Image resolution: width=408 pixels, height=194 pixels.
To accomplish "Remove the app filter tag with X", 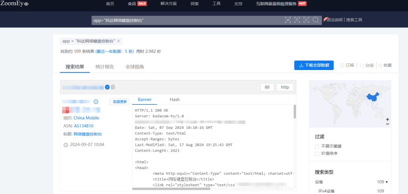I will pos(118,41).
